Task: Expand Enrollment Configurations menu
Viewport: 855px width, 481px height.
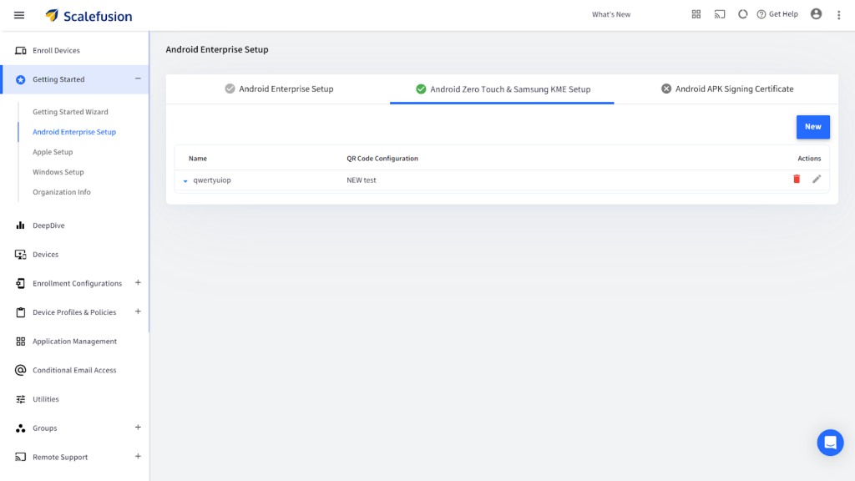Action: 138,283
